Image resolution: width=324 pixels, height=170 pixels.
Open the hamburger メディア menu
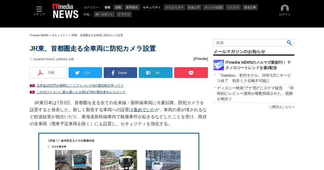39,11
